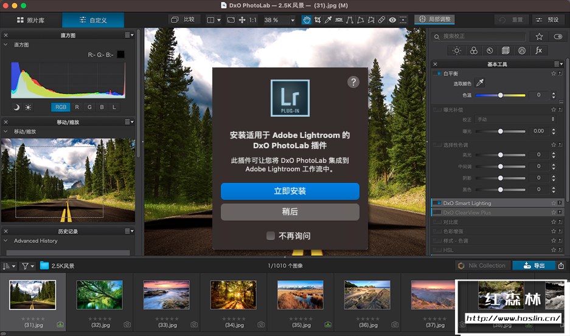Screen dimensions: 570x336
Task: Show shadow clipping moon icon
Action: pyautogui.click(x=16, y=107)
